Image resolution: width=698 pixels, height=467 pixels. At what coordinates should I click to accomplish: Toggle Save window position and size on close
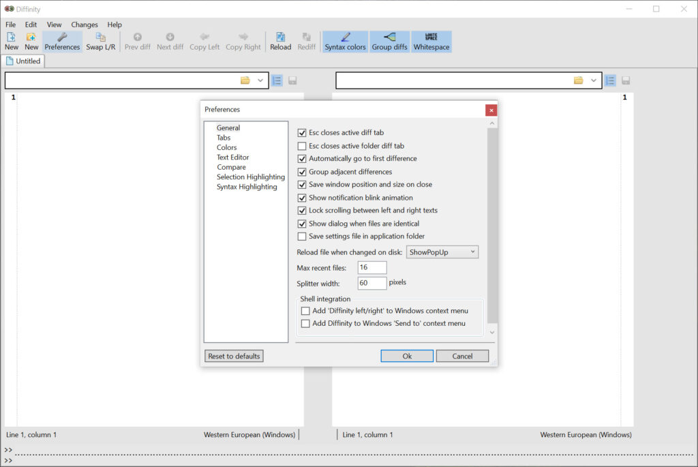pyautogui.click(x=302, y=184)
